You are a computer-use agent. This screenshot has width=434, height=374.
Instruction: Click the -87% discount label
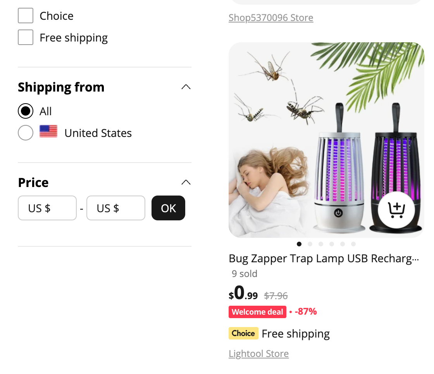[x=306, y=312]
